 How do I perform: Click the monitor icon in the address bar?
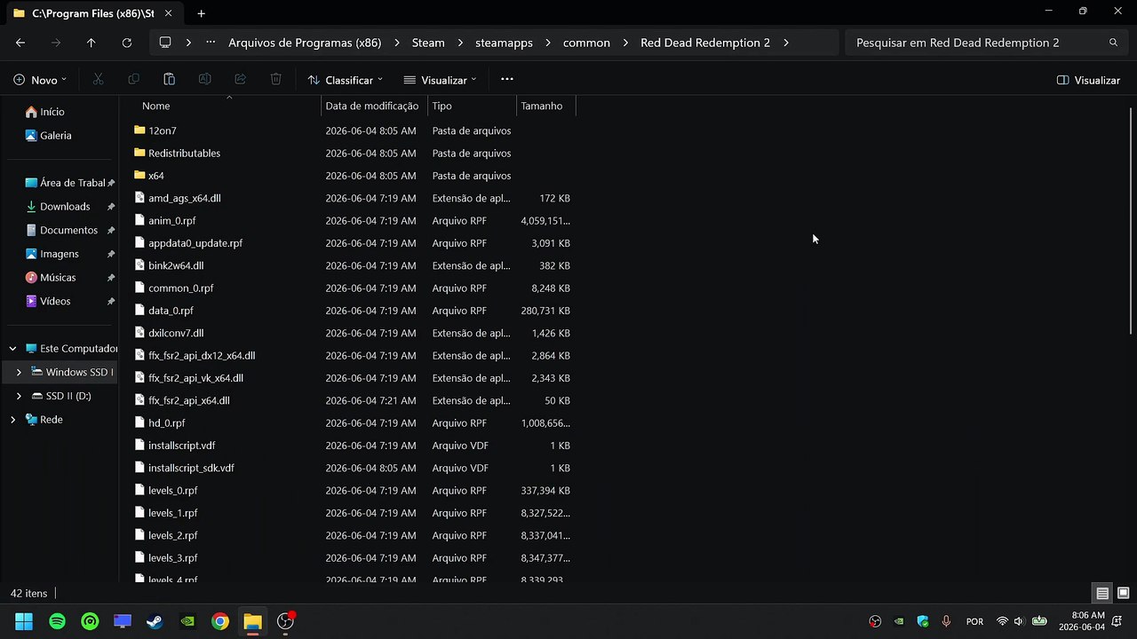tap(165, 43)
